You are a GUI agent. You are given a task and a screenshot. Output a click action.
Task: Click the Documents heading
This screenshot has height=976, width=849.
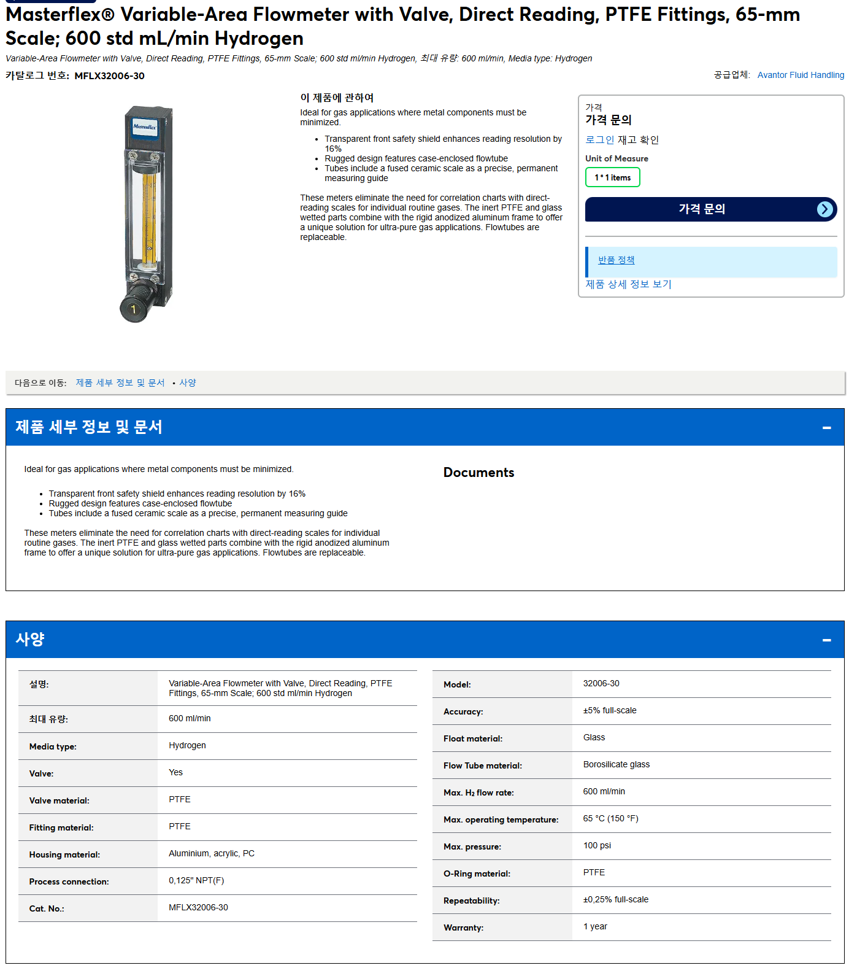pyautogui.click(x=478, y=473)
